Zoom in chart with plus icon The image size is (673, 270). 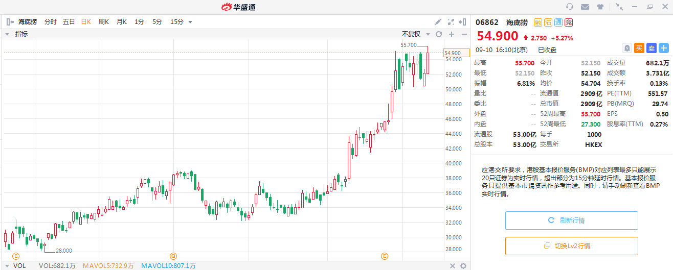point(452,34)
